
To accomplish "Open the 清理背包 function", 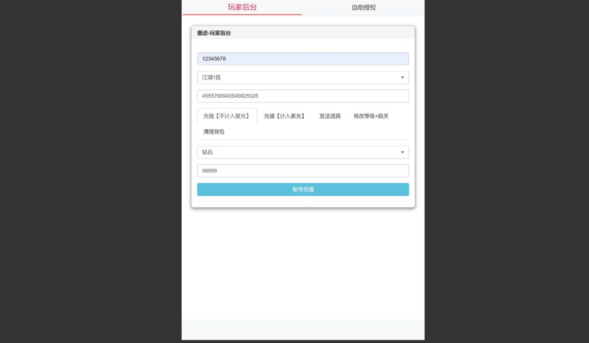I will click(x=212, y=132).
